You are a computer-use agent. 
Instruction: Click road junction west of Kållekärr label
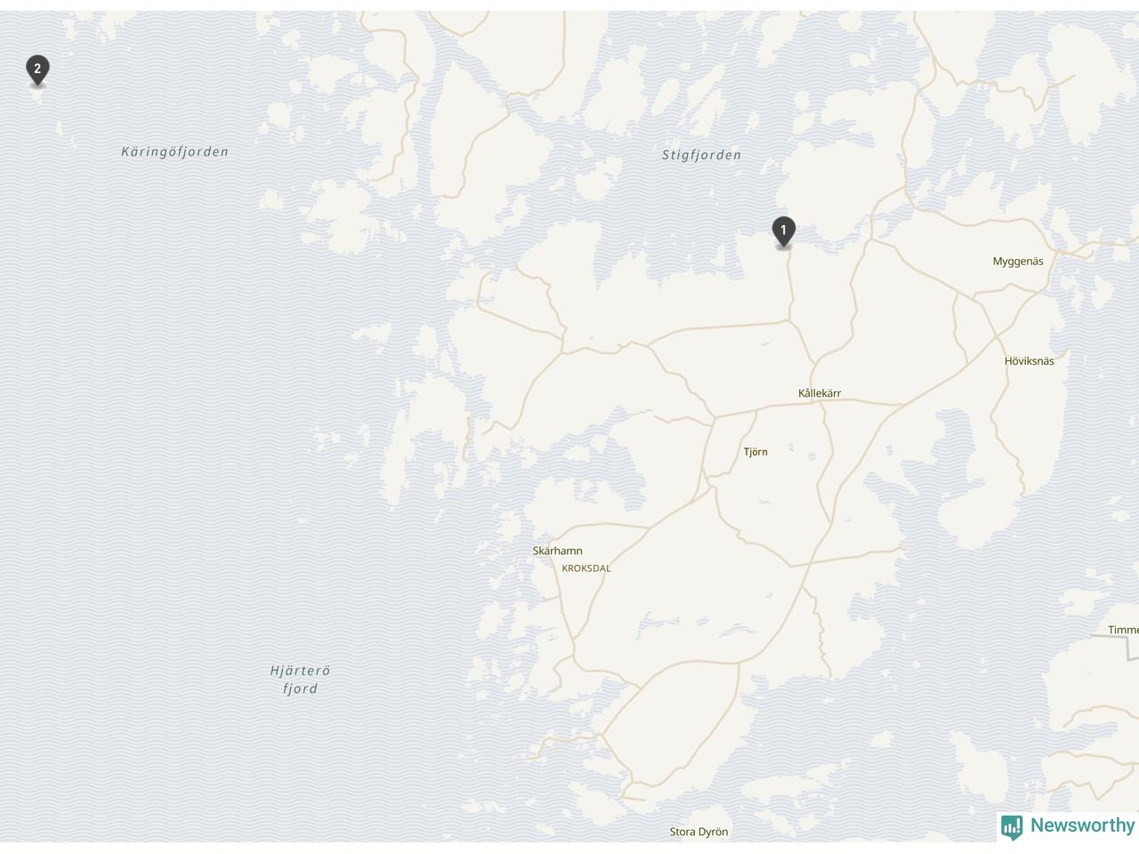(715, 416)
